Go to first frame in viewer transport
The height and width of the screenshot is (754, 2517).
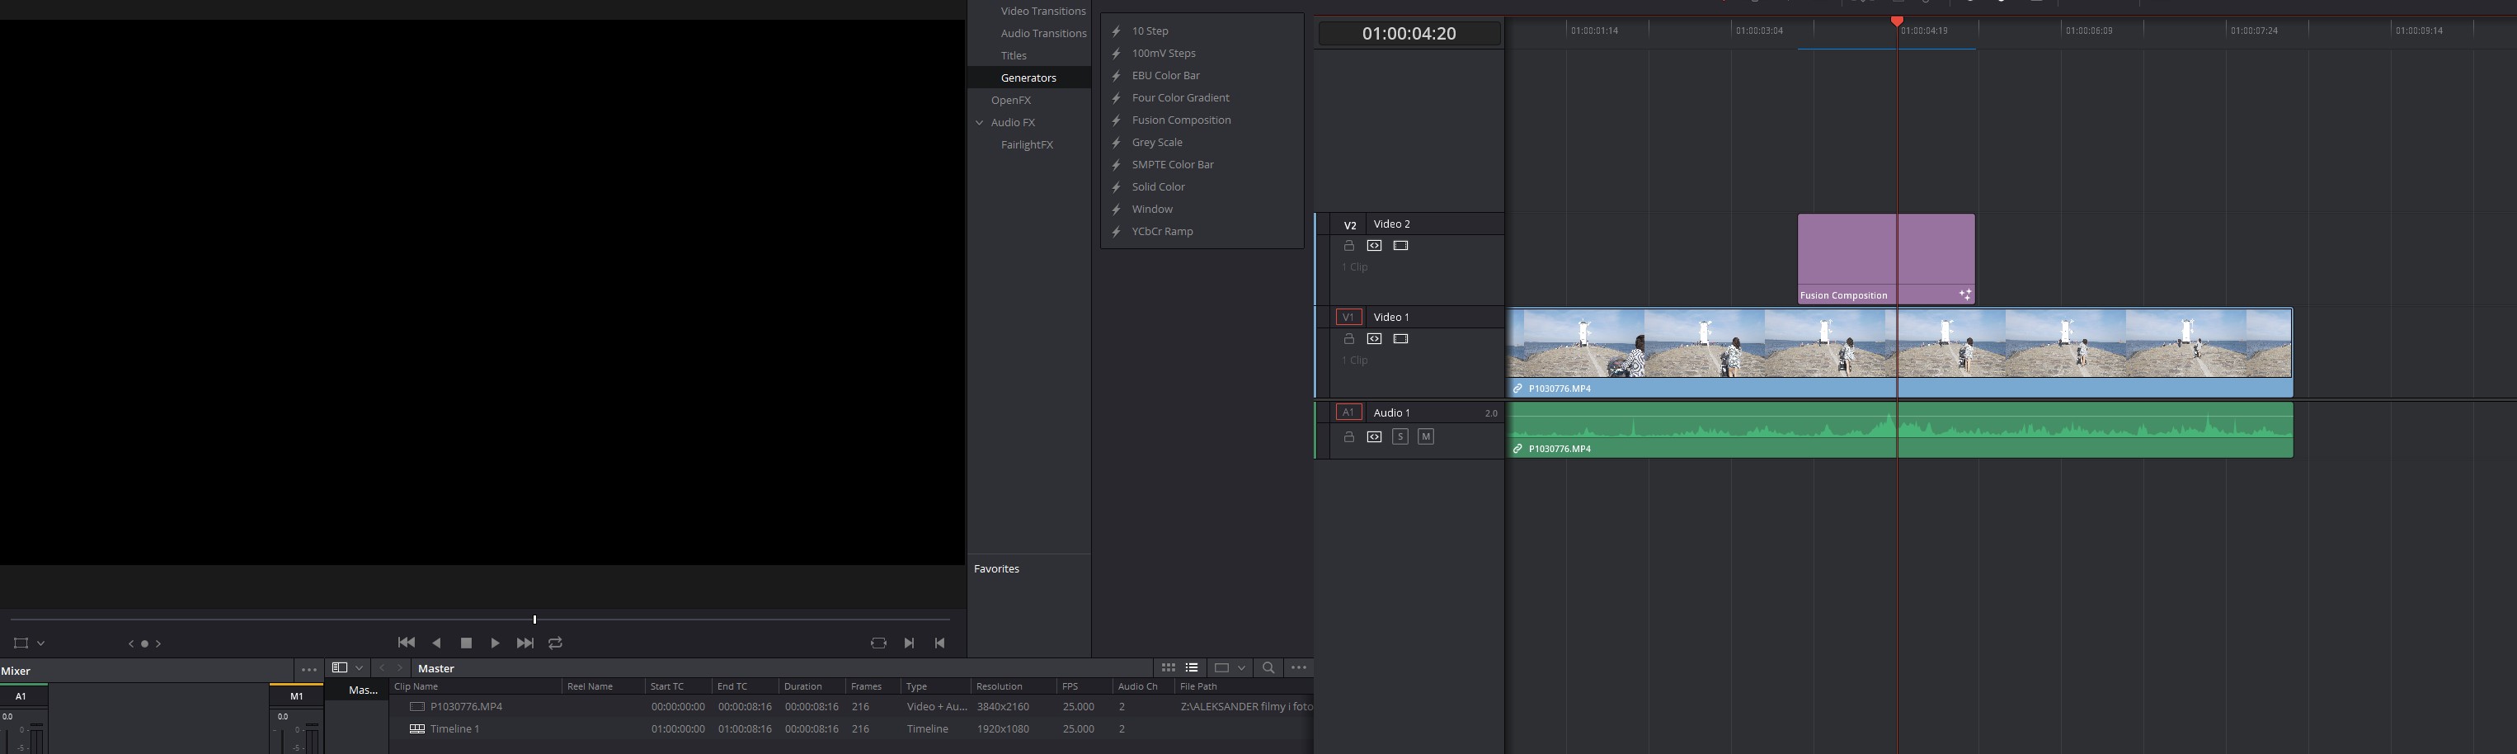407,643
